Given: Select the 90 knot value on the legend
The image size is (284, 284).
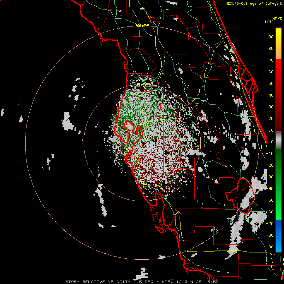Looking at the screenshot, I should coord(271,37).
